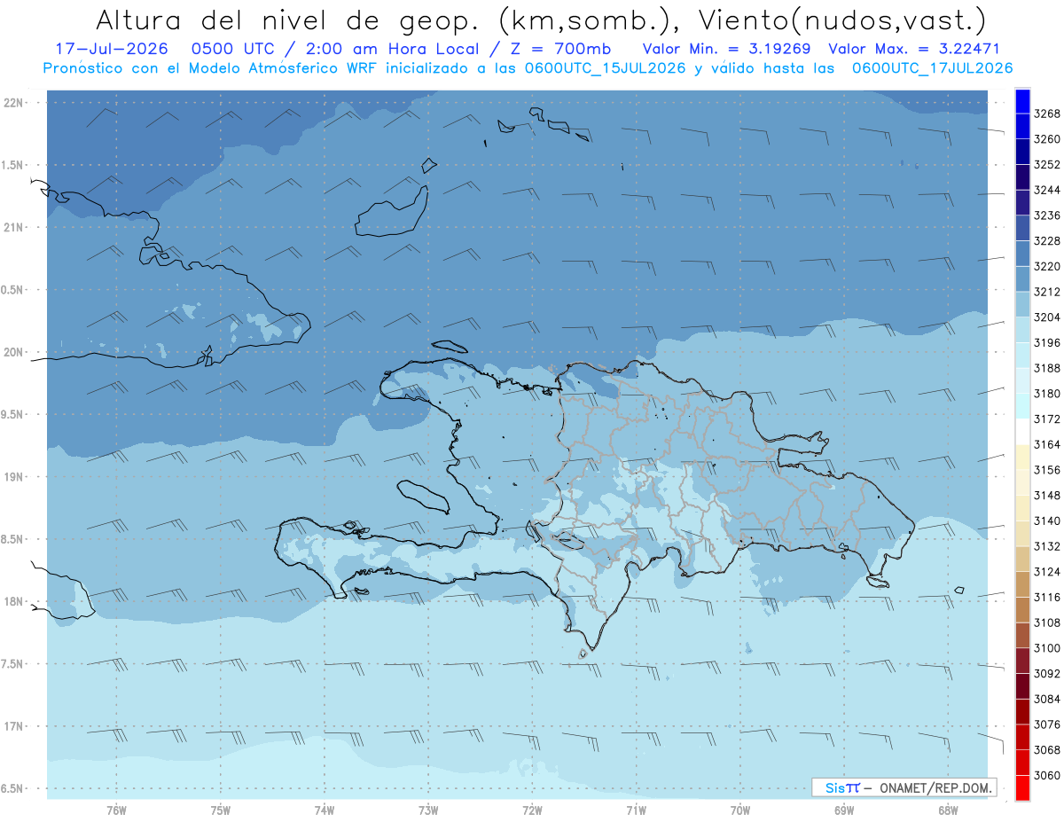
Task: Click the 3132 colorbar label
Action: coord(1047,546)
